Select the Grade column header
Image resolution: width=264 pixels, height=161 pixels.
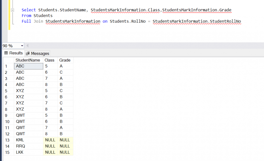65,60
